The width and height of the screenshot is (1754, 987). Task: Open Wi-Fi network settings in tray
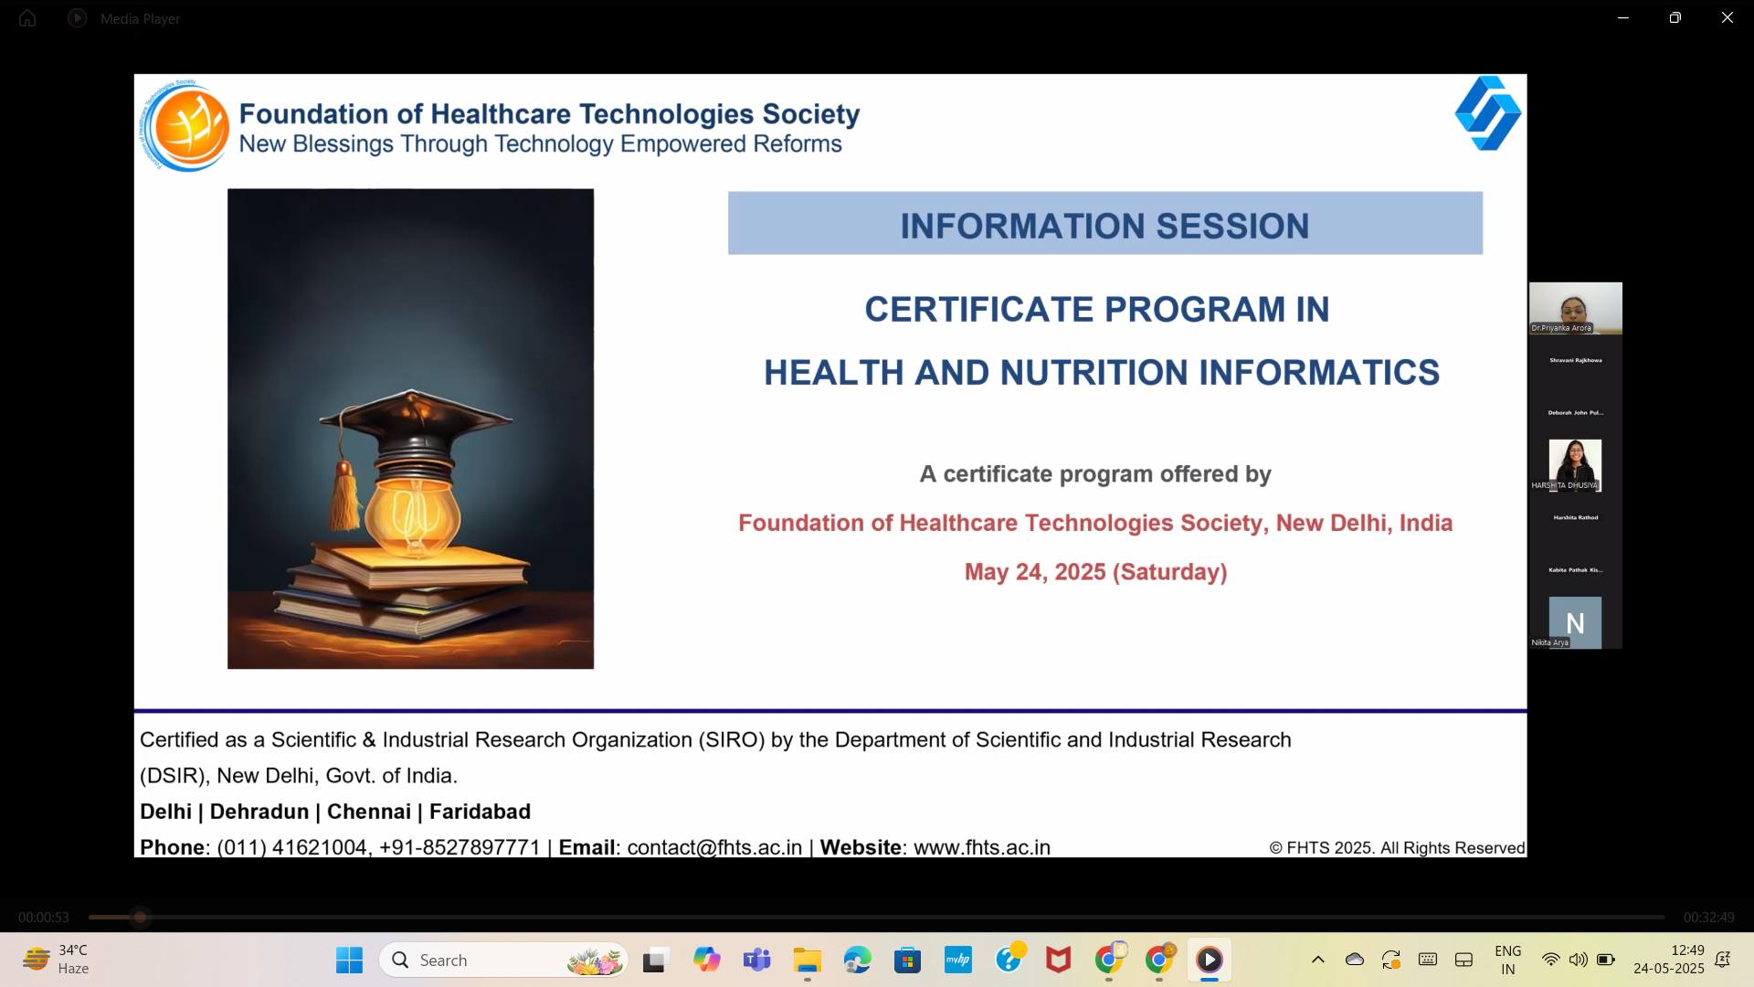tap(1551, 960)
